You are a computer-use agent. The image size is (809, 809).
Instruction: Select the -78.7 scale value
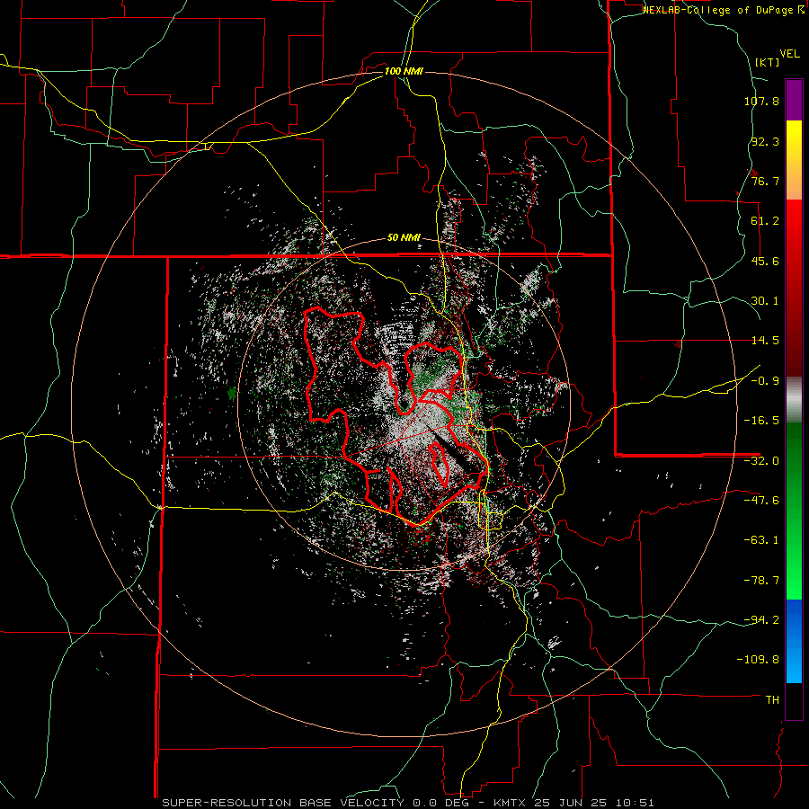tap(761, 581)
